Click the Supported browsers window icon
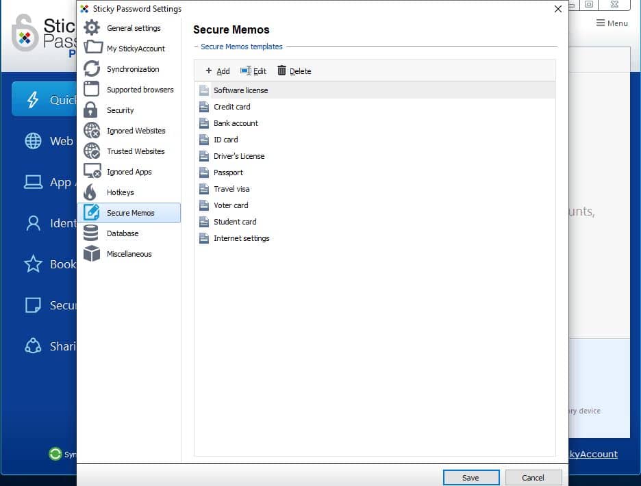641x486 pixels. coord(92,89)
